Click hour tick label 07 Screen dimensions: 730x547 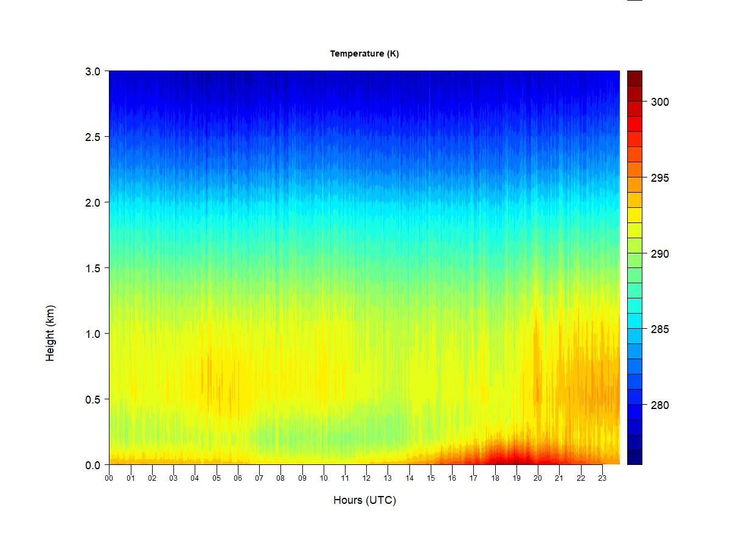click(x=259, y=478)
